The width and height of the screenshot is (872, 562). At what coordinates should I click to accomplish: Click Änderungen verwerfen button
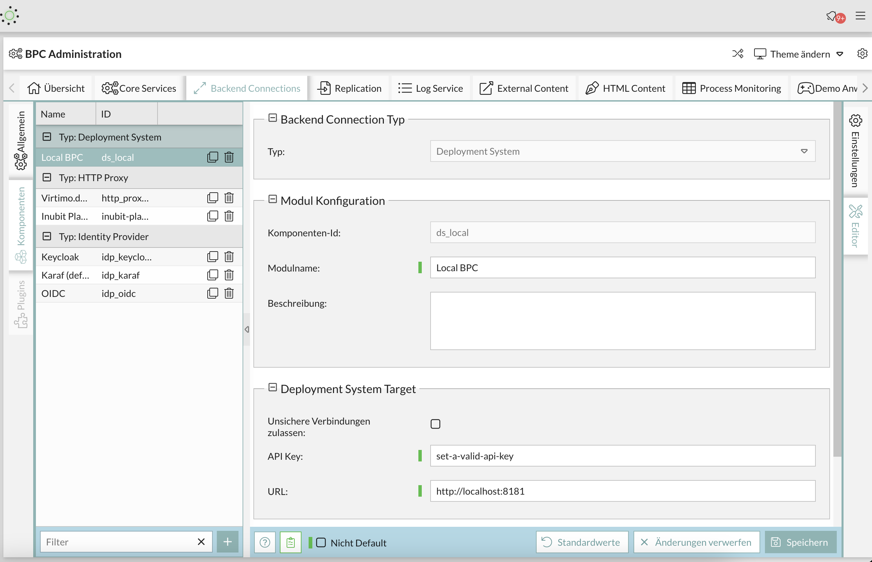point(697,542)
